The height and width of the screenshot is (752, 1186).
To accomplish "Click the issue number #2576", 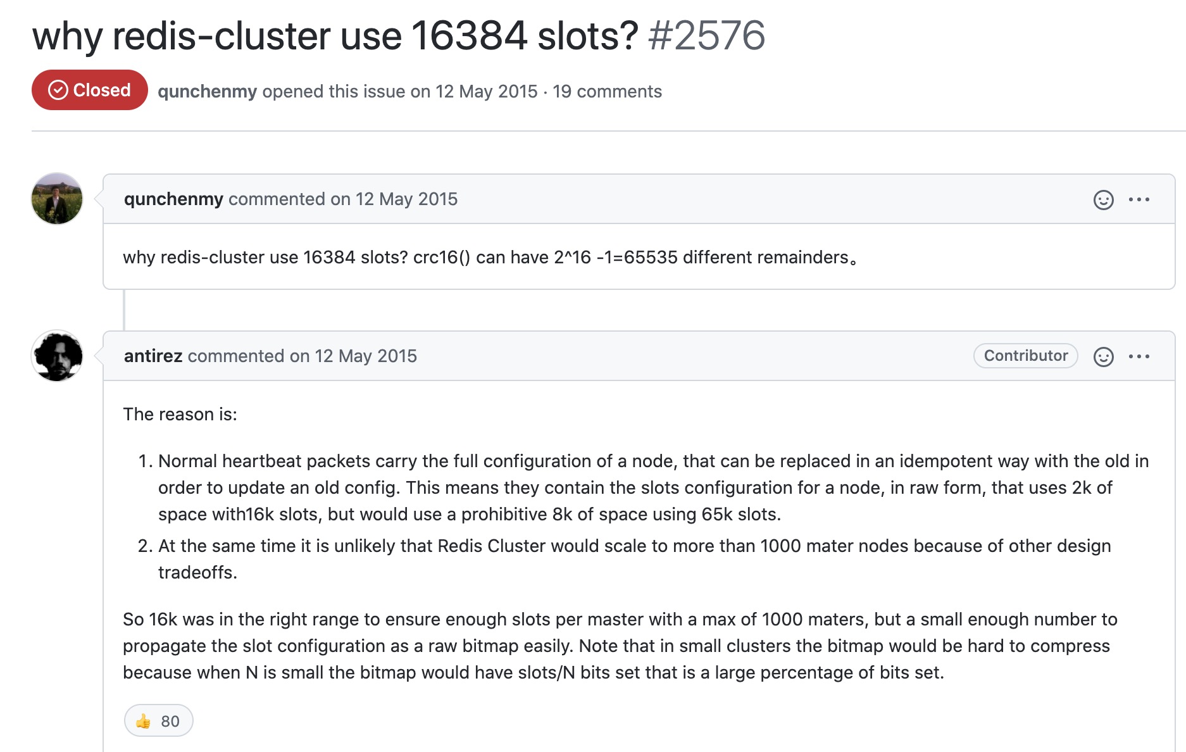I will 706,35.
